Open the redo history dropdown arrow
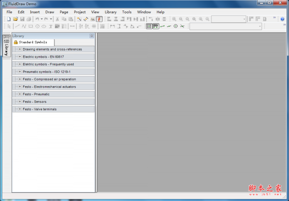This screenshot has width=289, height=201. (51, 19)
